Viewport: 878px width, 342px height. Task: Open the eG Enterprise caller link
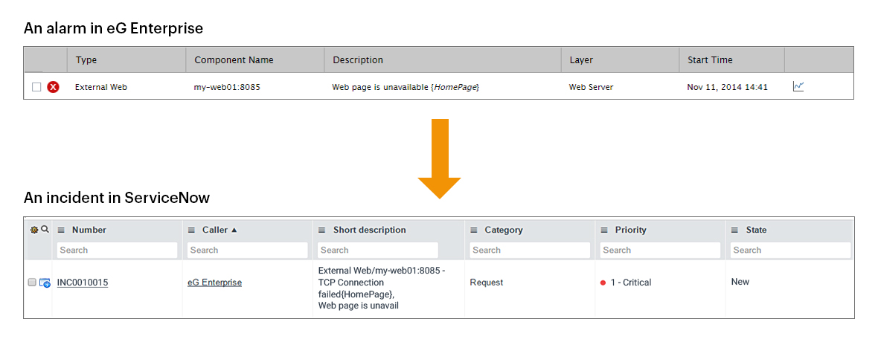(x=214, y=283)
